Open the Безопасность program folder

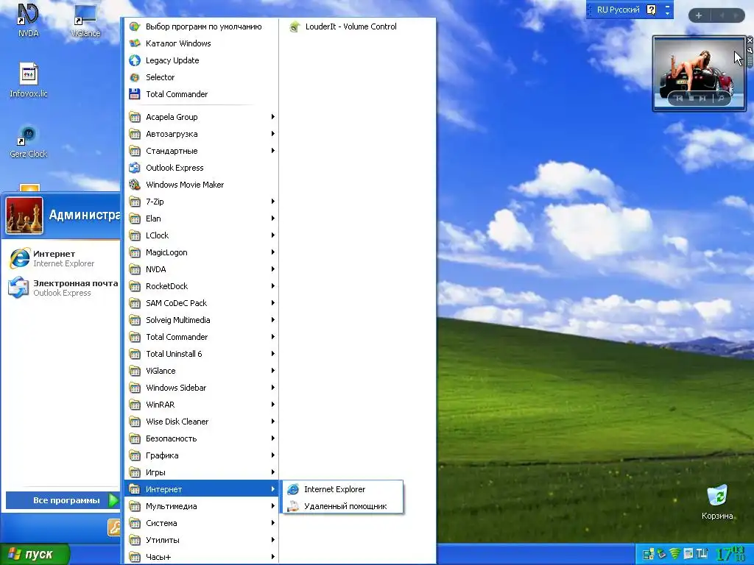point(201,438)
